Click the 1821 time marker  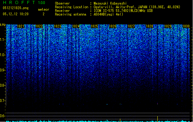pos(21,26)
